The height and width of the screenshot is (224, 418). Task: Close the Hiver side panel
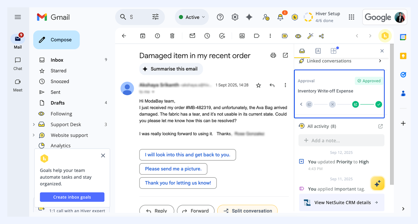[382, 51]
